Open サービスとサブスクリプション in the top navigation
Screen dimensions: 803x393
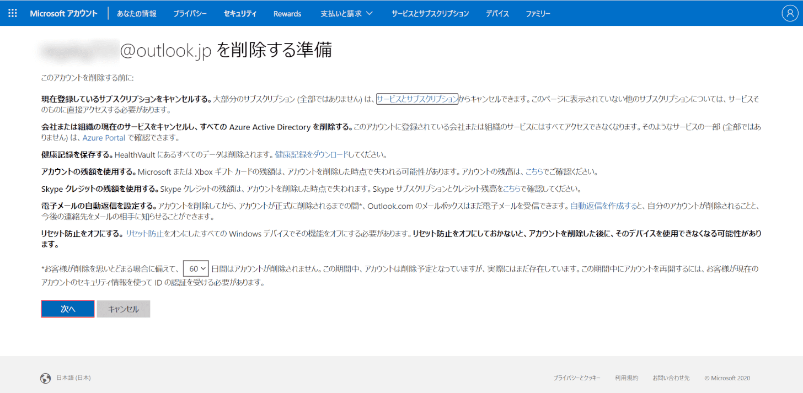430,13
